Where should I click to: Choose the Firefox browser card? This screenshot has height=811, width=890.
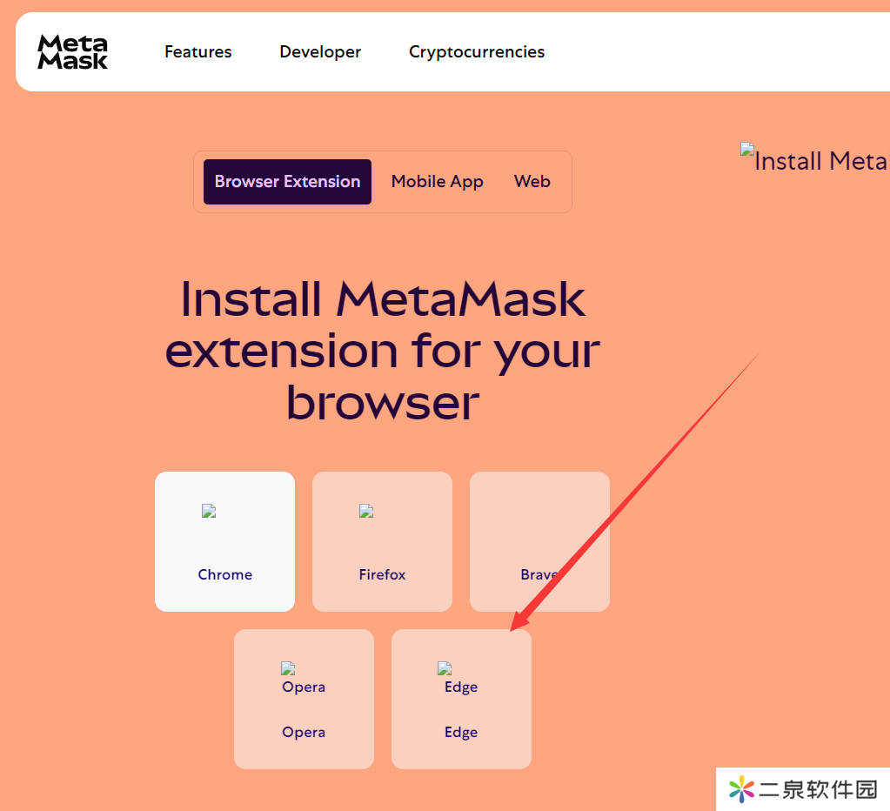382,541
